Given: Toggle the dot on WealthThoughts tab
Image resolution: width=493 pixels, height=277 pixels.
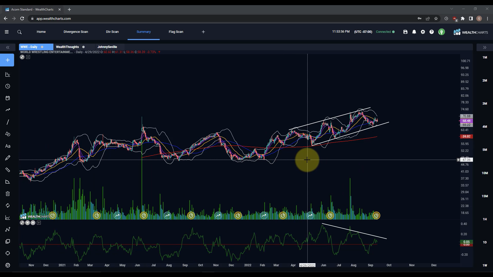Looking at the screenshot, I should tap(83, 47).
